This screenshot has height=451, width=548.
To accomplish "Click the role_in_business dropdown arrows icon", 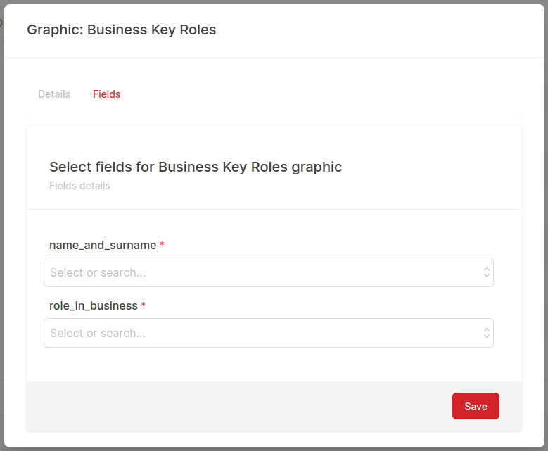I will [x=487, y=333].
